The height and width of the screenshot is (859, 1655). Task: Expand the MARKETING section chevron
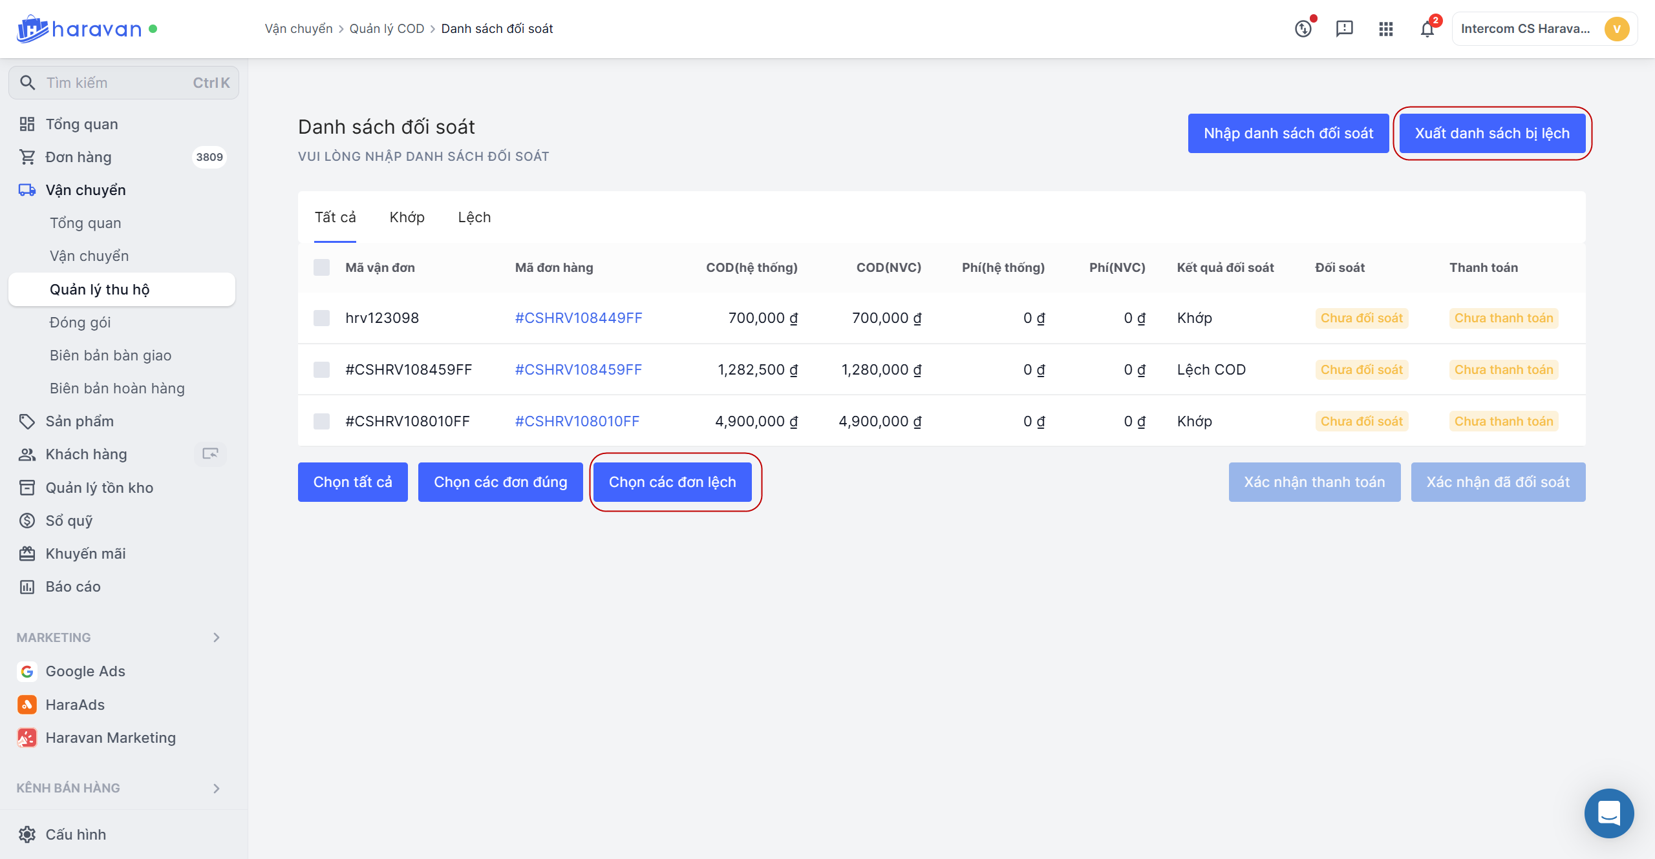click(x=217, y=637)
